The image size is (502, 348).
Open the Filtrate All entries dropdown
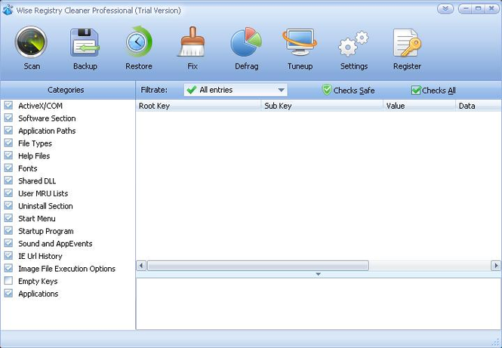tap(236, 90)
